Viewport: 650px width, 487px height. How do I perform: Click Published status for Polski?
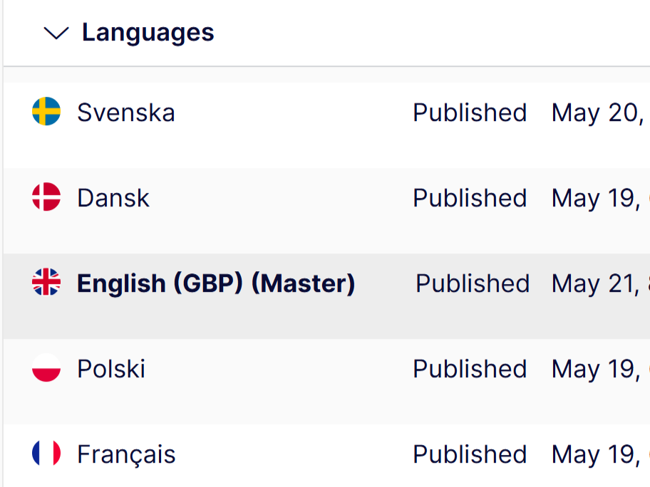click(x=470, y=369)
